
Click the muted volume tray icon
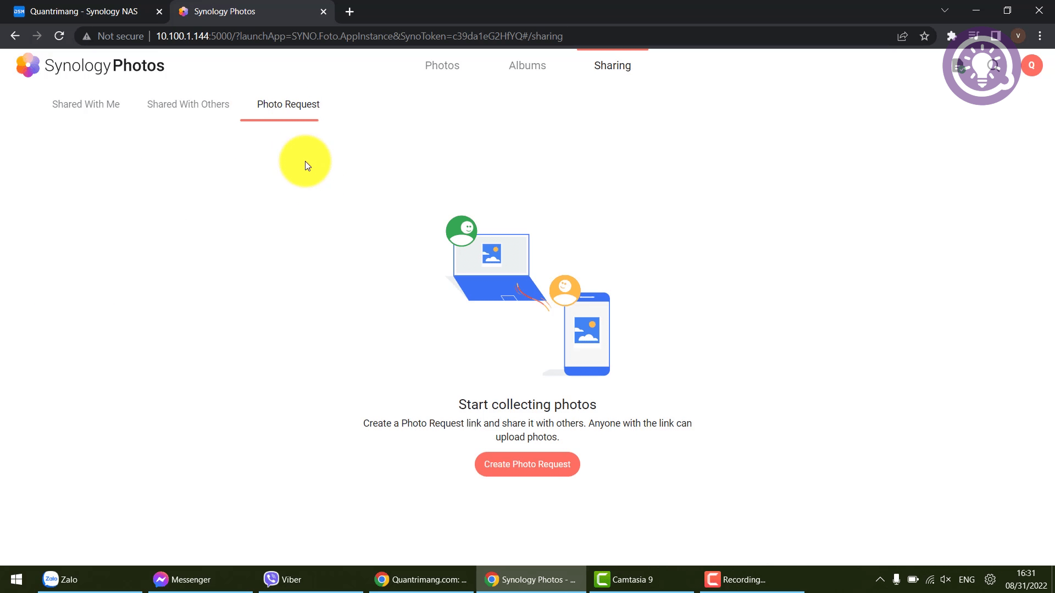click(x=946, y=579)
